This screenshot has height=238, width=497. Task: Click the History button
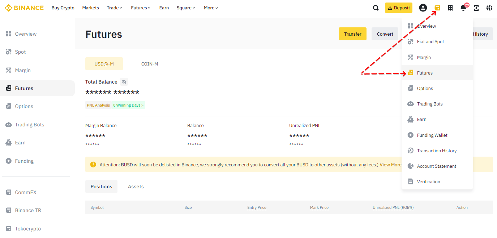coord(483,34)
